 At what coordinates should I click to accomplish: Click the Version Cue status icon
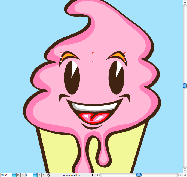tap(49, 175)
